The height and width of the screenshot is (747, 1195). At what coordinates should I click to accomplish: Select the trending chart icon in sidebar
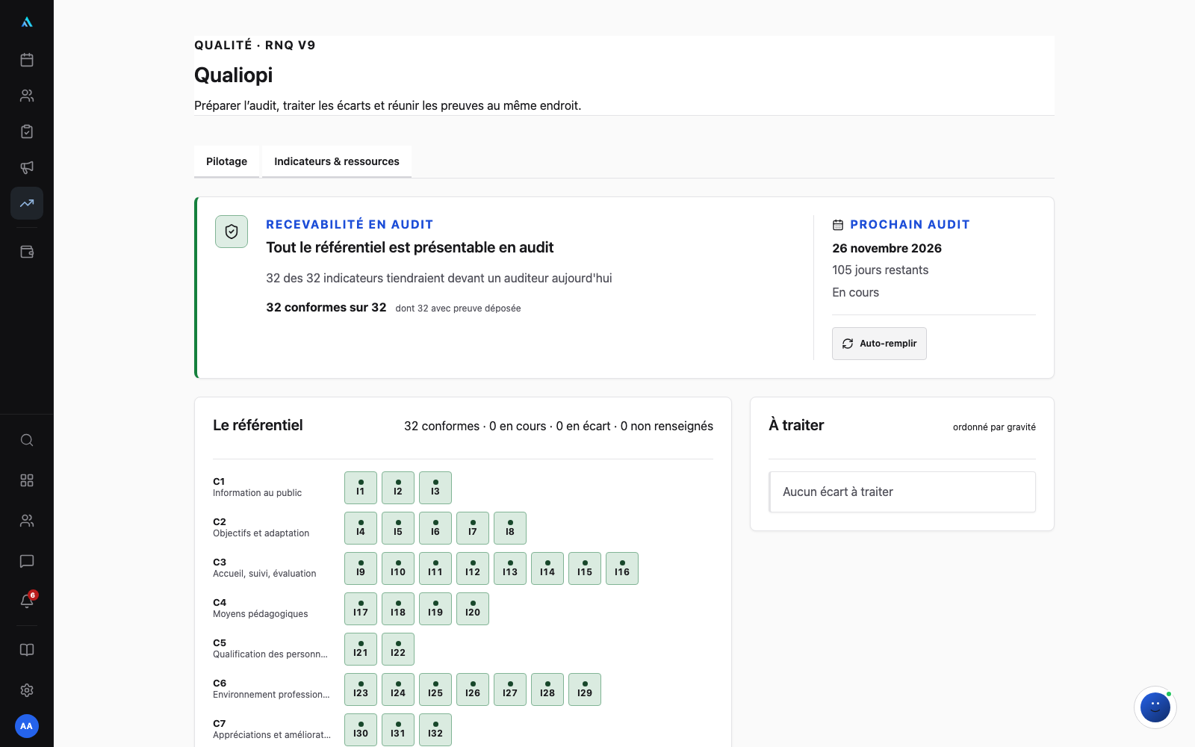coord(27,203)
